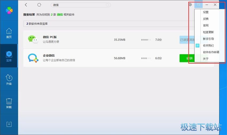Image resolution: width=227 pixels, height=135 pixels.
Task: Click the colorful clover app logo
Action: point(9,10)
